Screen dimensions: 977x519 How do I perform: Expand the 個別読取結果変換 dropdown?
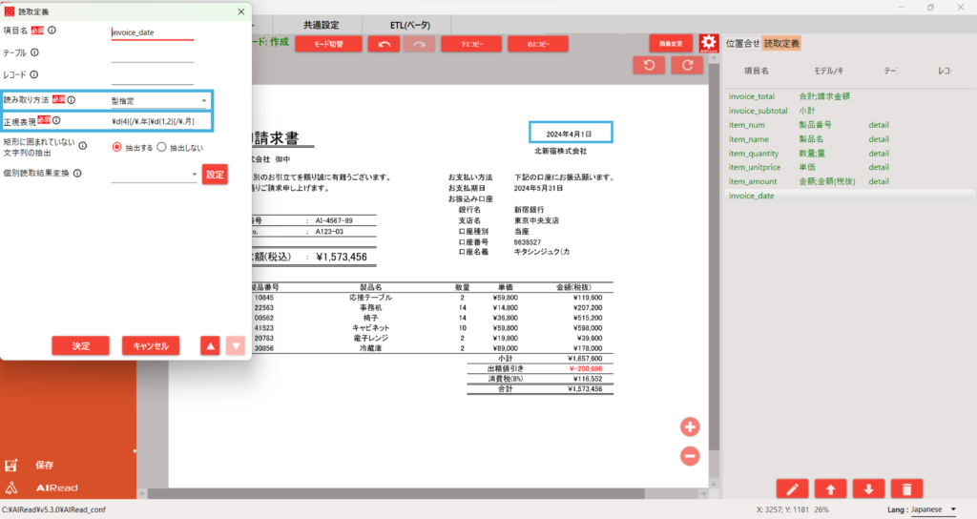(155, 175)
